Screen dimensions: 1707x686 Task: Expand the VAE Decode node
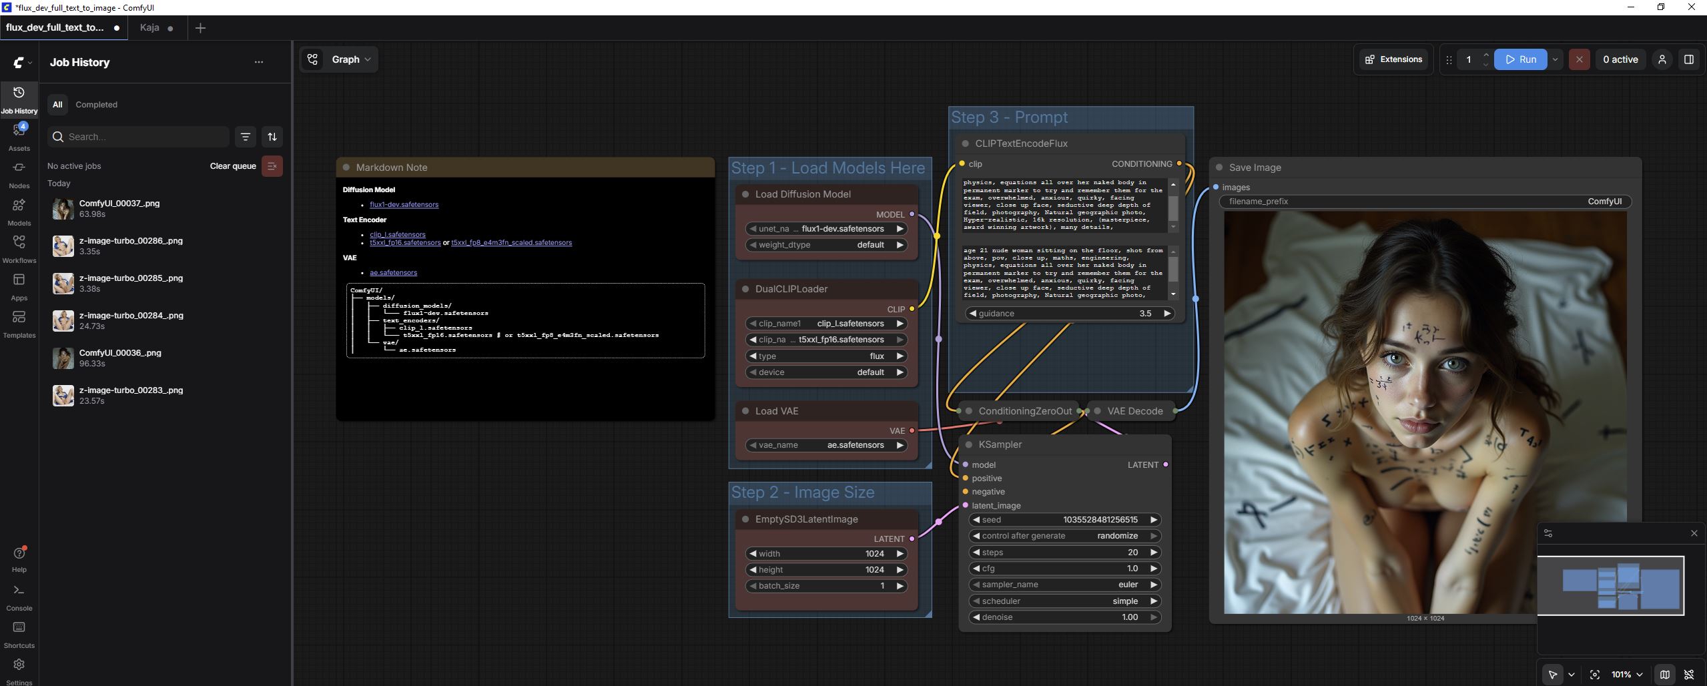1098,411
